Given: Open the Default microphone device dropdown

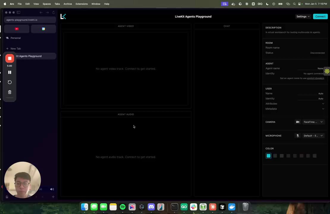Looking at the screenshot, I should pyautogui.click(x=313, y=136).
